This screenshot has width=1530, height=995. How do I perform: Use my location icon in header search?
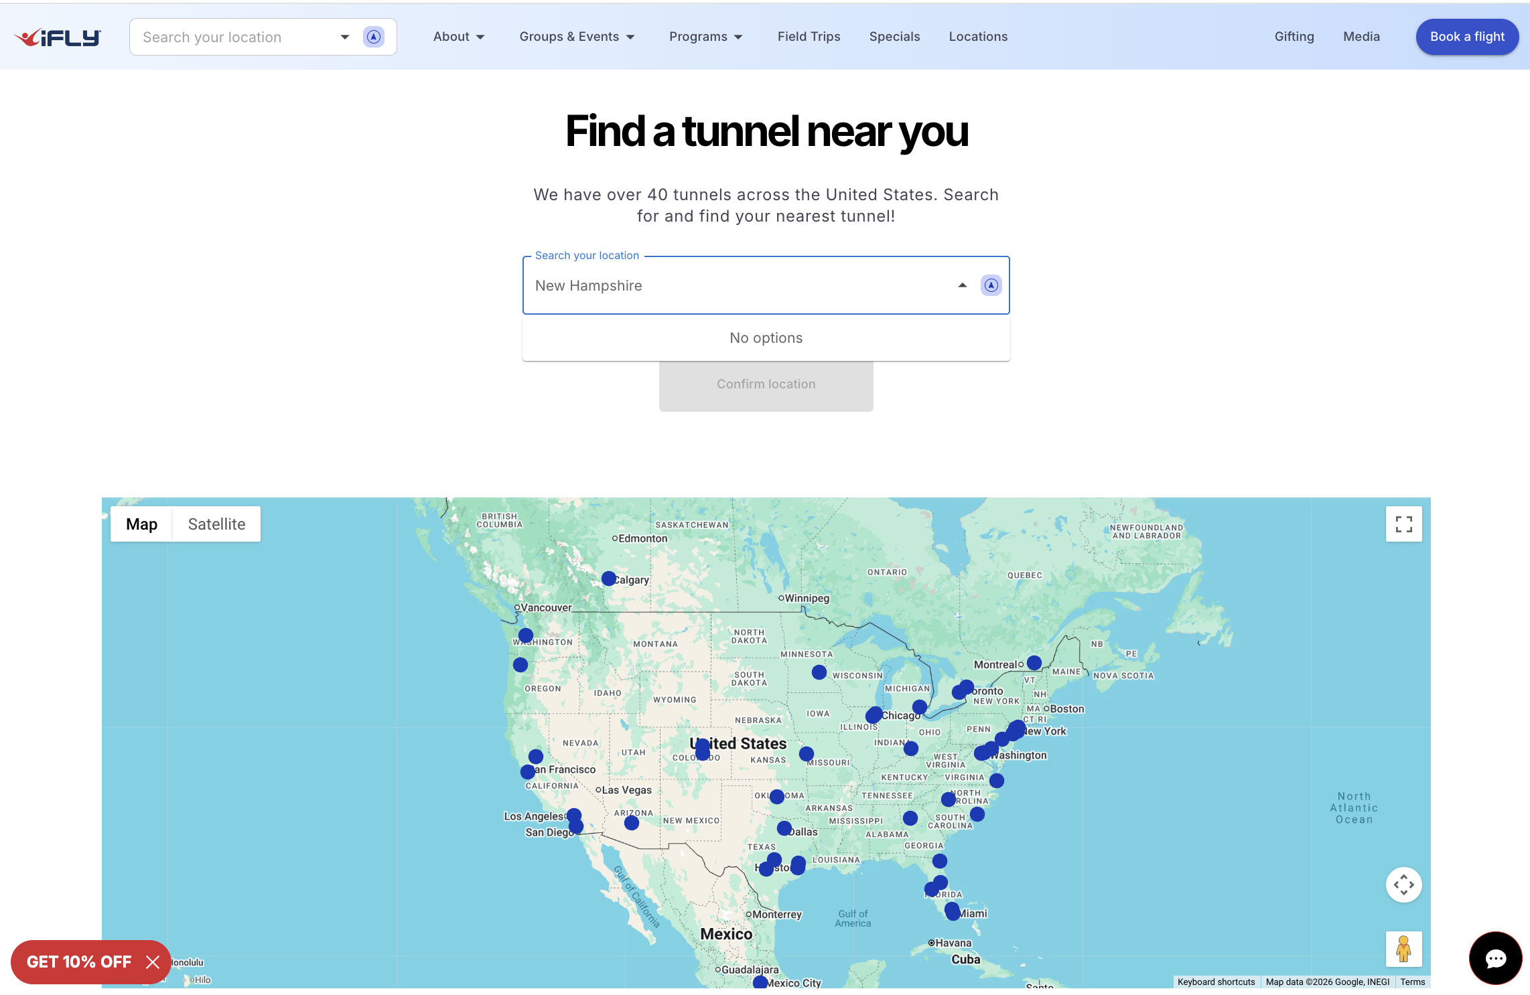tap(374, 37)
